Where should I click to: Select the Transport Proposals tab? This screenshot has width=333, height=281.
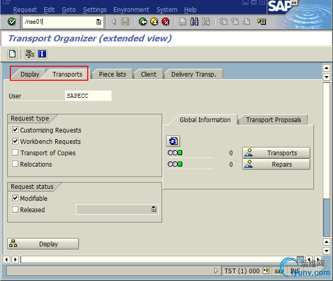pos(274,120)
